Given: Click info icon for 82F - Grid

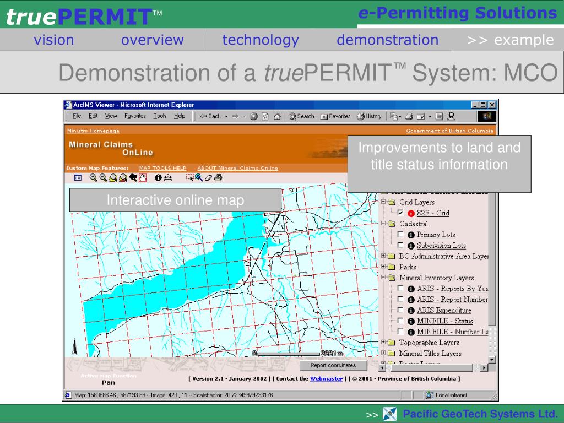Looking at the screenshot, I should pyautogui.click(x=411, y=213).
